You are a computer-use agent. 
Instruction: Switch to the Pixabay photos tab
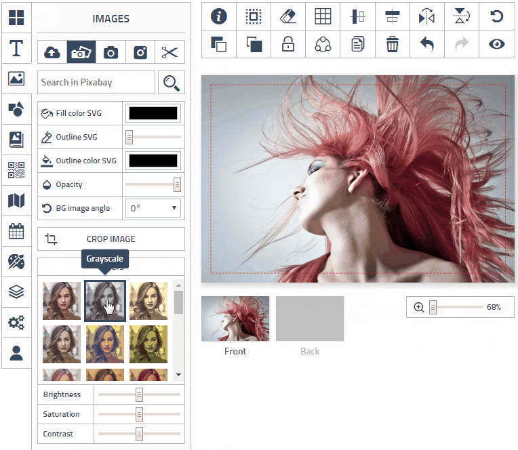[81, 52]
